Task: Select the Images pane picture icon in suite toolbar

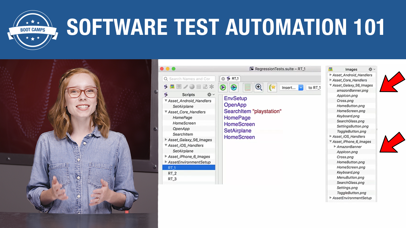Action: click(x=172, y=86)
